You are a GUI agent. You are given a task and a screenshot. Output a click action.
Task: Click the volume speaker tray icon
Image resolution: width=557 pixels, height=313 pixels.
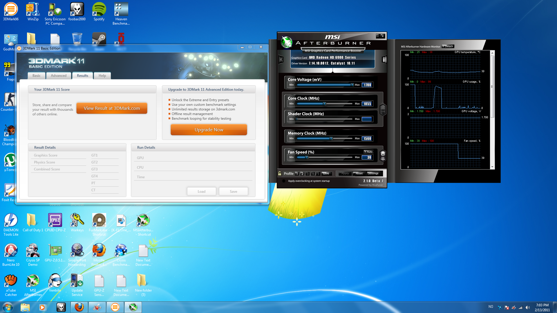(527, 307)
